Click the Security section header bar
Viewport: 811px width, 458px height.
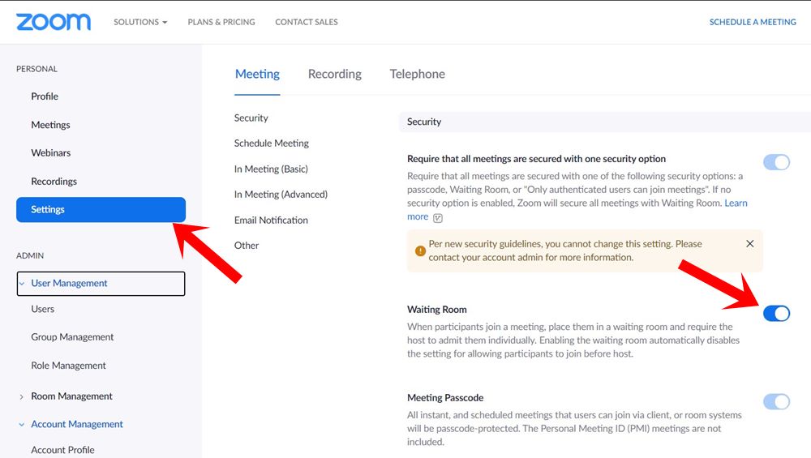pos(605,122)
